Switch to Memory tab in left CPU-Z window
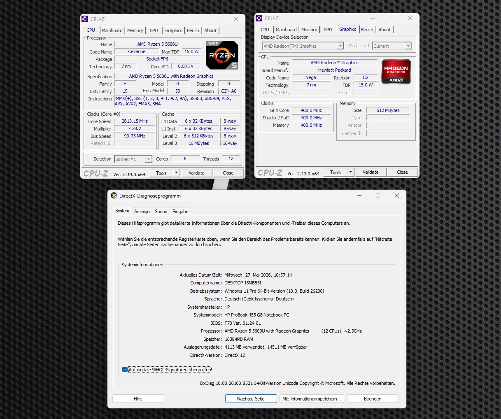This screenshot has width=501, height=419. (x=135, y=30)
